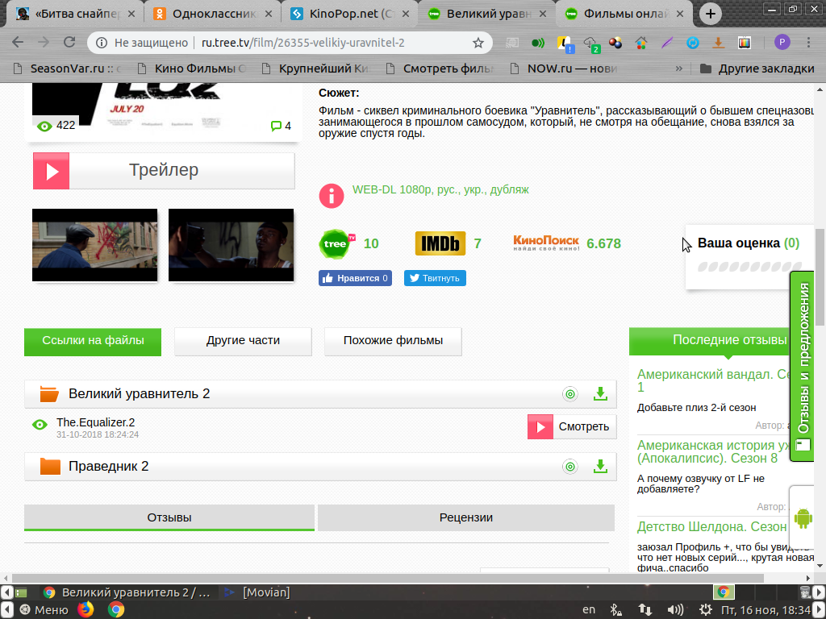Expand hidden bookmarks with the » chevron
The width and height of the screenshot is (826, 619).
click(678, 69)
